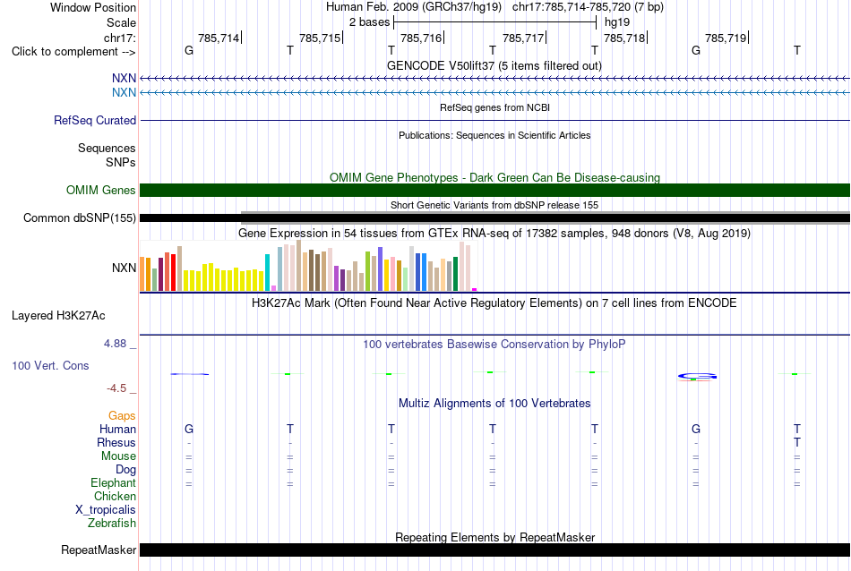Click the black Common dbSNP item bar
The image size is (851, 571).
(494, 218)
